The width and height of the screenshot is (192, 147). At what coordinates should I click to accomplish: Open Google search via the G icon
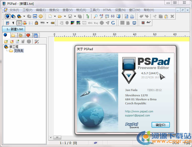tap(113, 23)
